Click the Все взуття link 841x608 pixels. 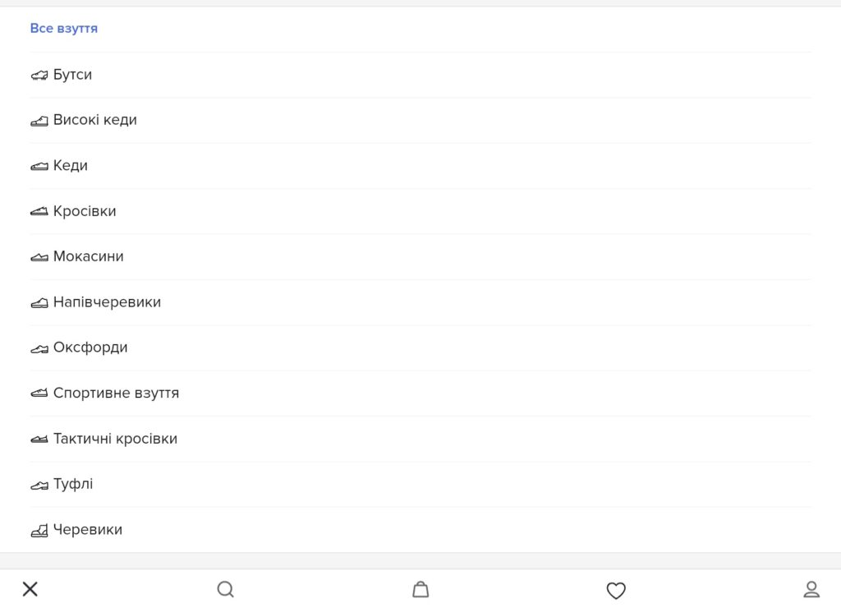click(x=64, y=28)
